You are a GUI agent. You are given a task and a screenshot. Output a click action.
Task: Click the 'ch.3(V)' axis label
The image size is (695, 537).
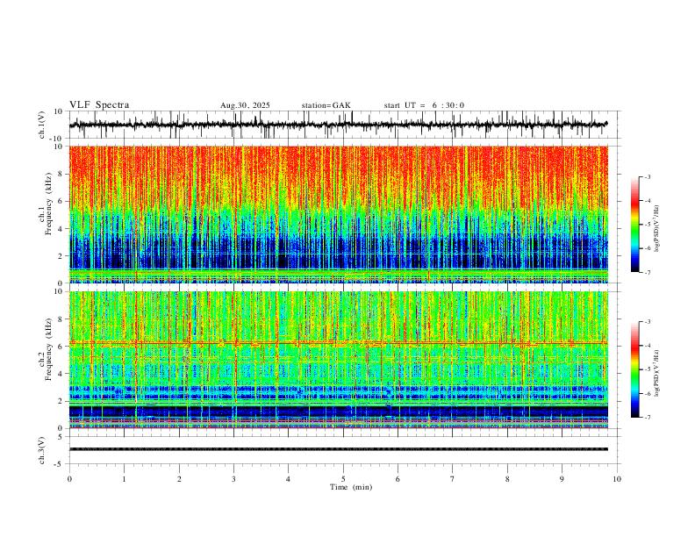pos(42,450)
